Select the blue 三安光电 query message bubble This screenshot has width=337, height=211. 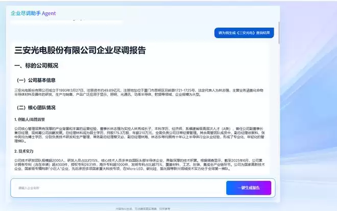pyautogui.click(x=244, y=33)
